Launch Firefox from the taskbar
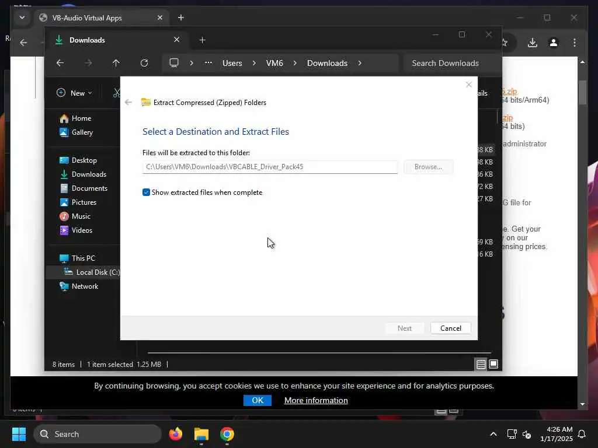598x448 pixels. (x=176, y=434)
